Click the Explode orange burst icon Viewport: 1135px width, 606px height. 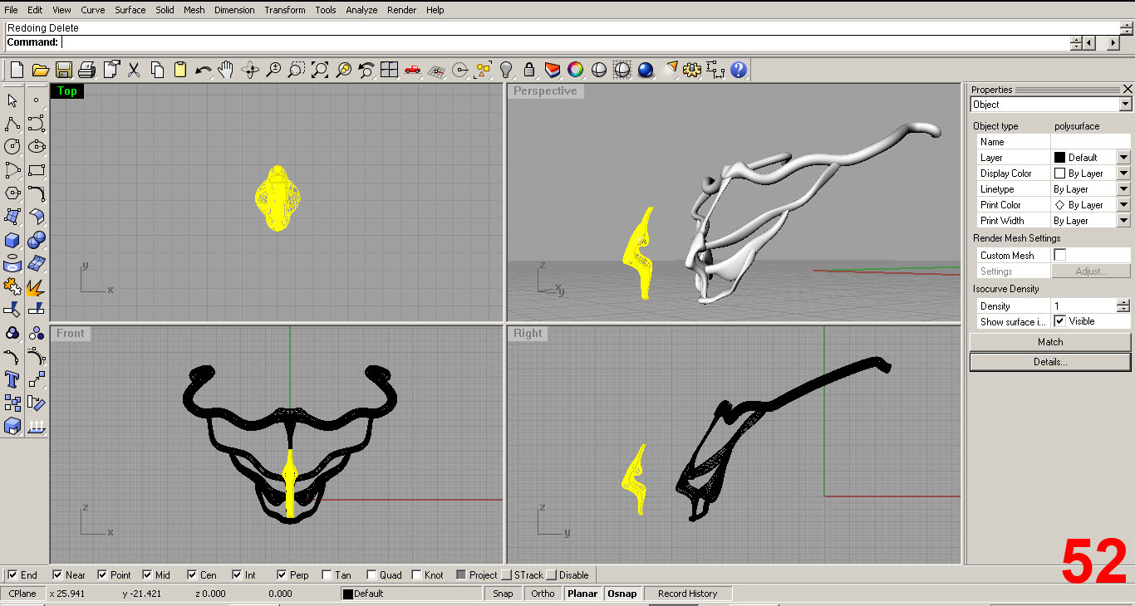pyautogui.click(x=36, y=286)
